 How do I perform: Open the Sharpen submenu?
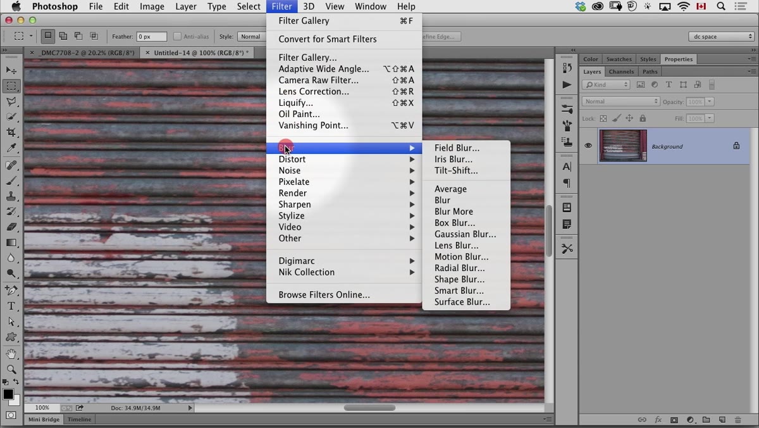[344, 205]
